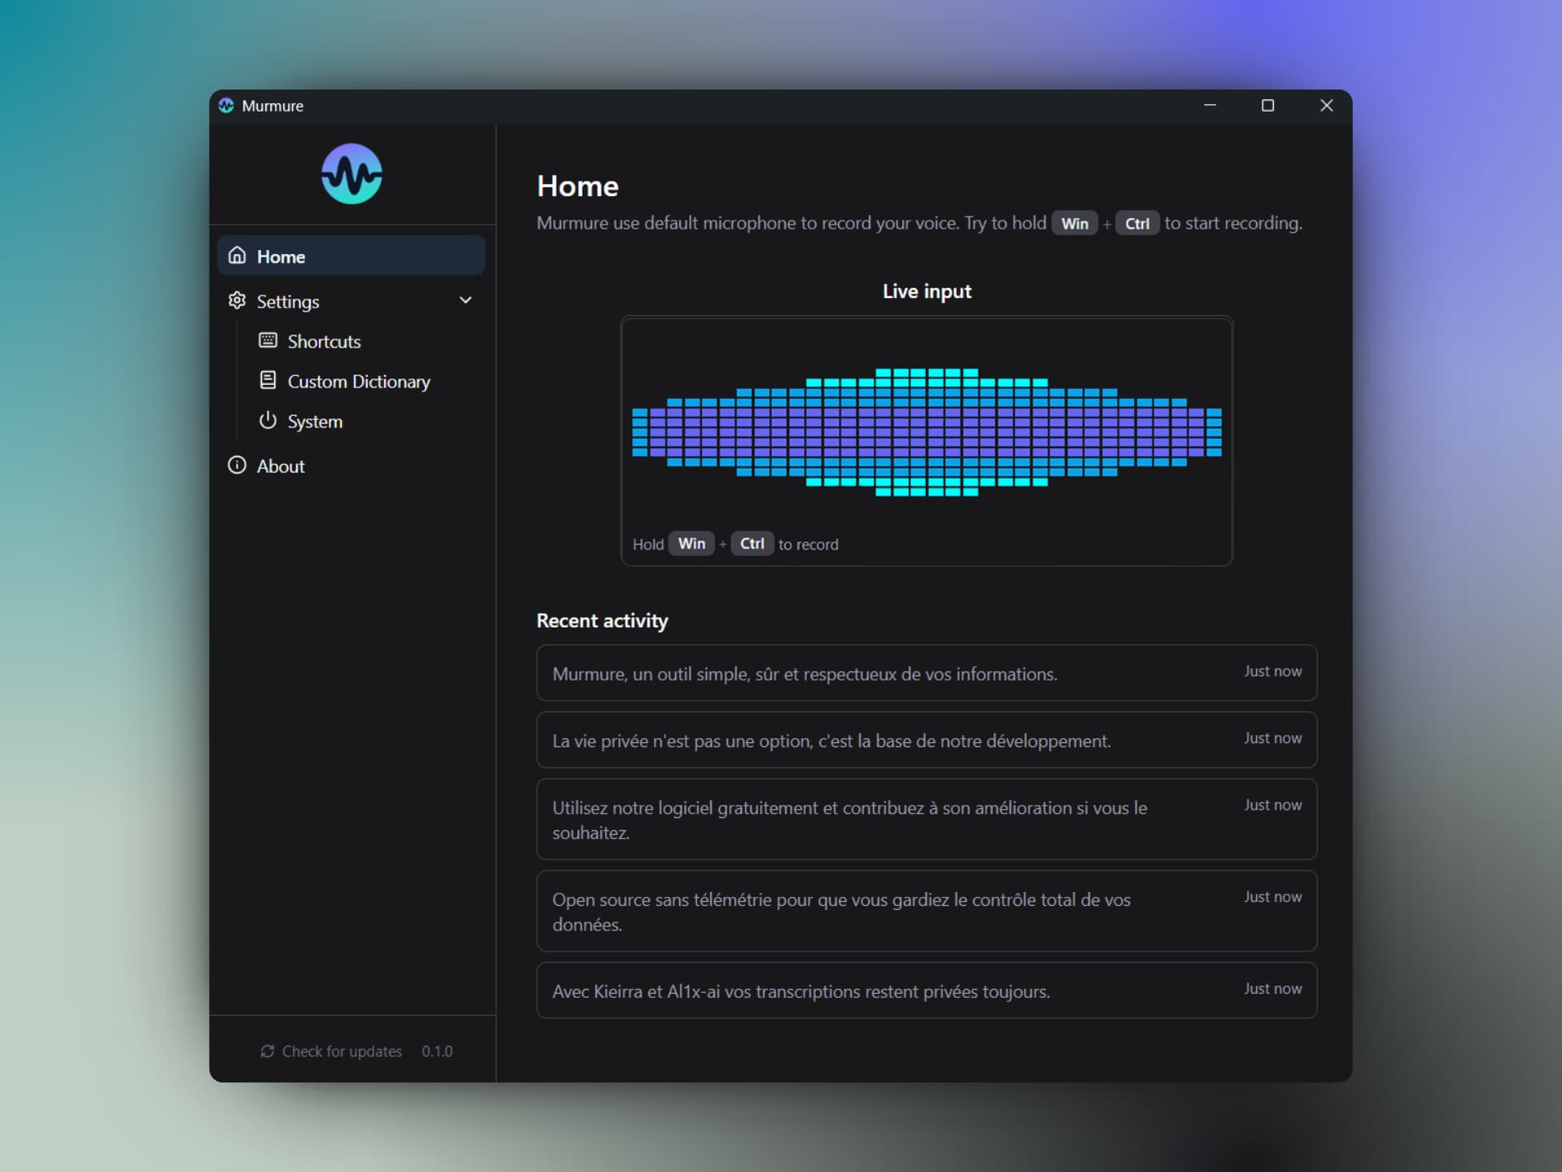Click the Win key badge in the description
1562x1172 pixels.
(1074, 222)
